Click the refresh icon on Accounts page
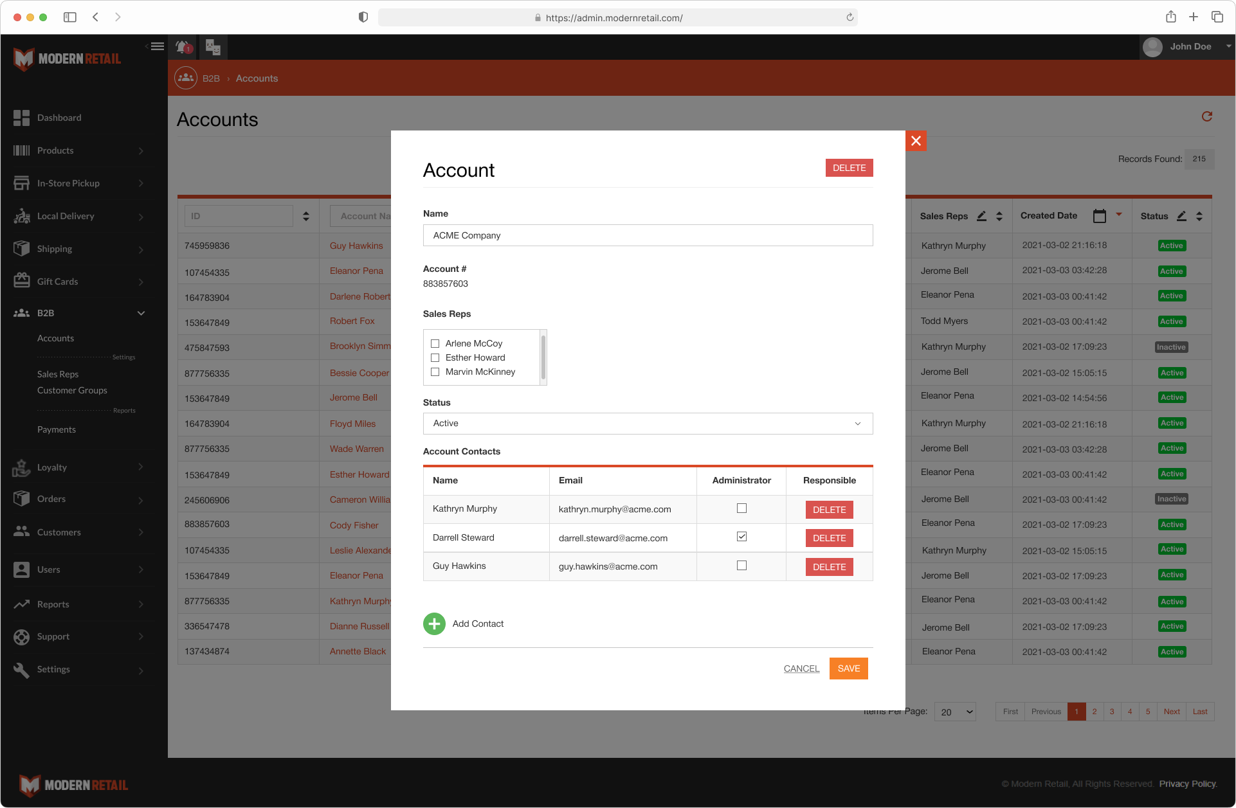 tap(1206, 116)
